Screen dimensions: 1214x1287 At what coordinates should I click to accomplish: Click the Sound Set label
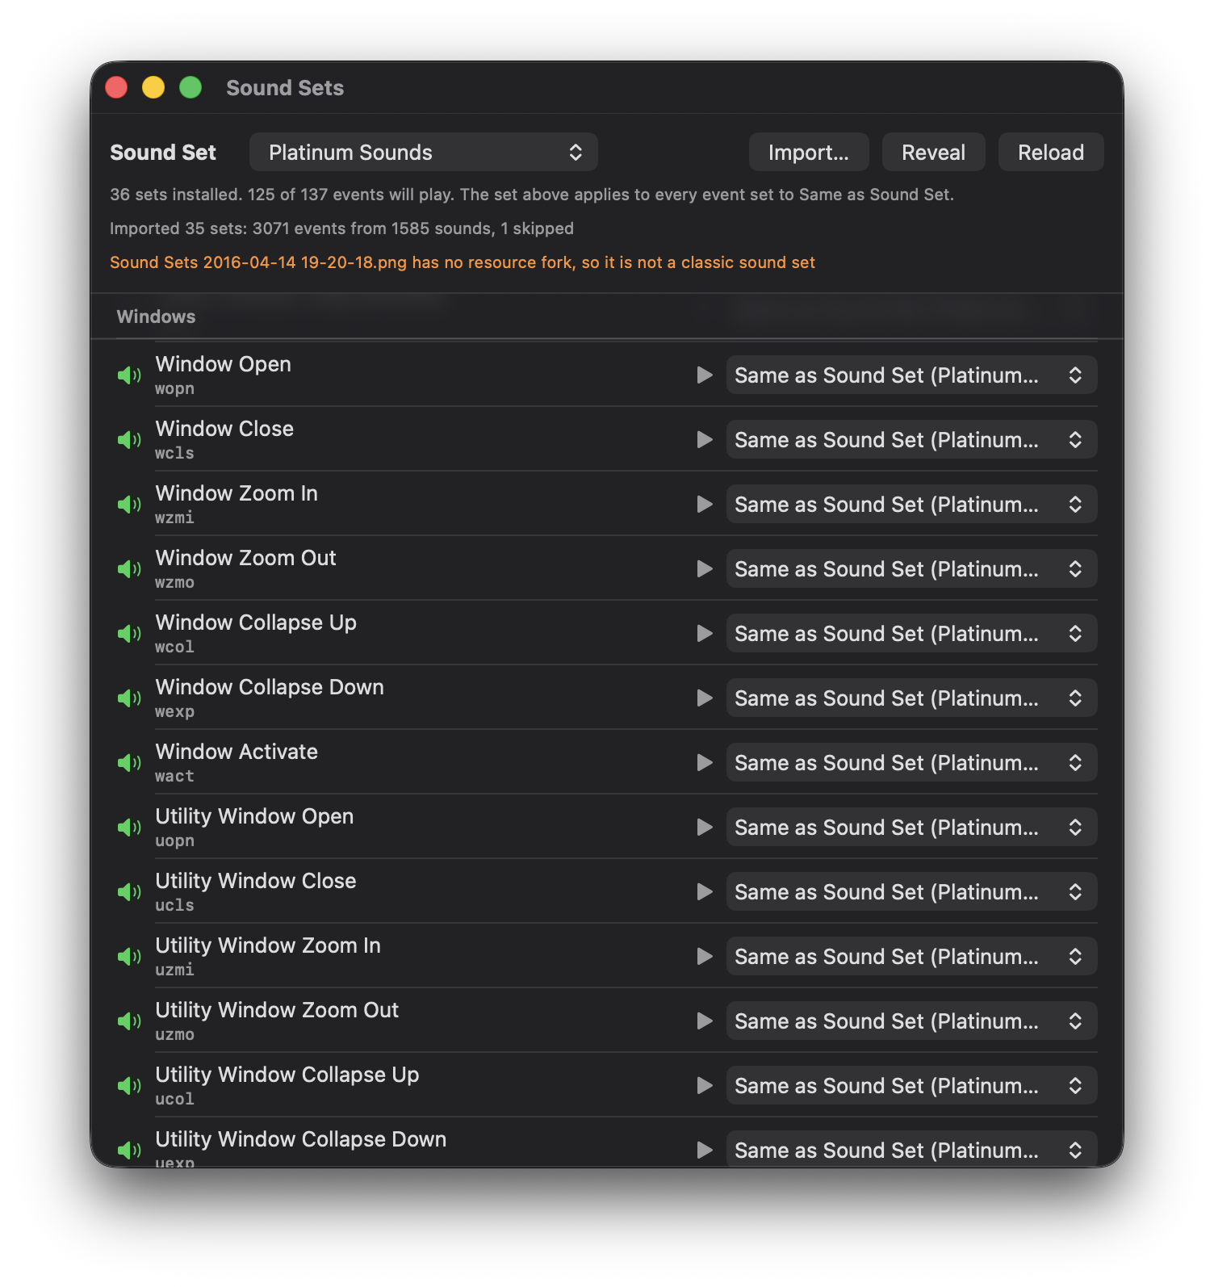(x=163, y=153)
